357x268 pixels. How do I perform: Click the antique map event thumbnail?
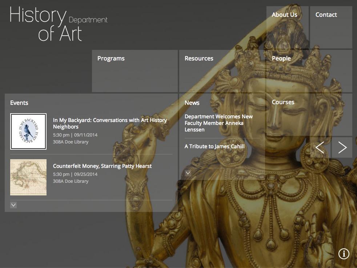(28, 177)
